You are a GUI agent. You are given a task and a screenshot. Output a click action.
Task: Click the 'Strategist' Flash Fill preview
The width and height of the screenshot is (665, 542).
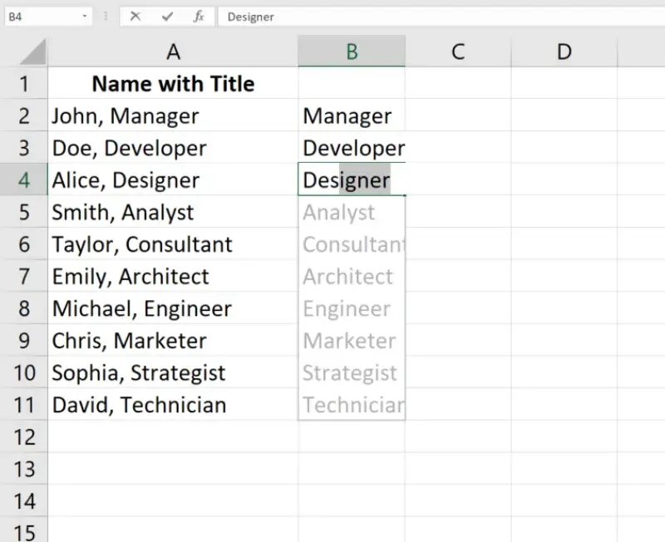click(352, 373)
